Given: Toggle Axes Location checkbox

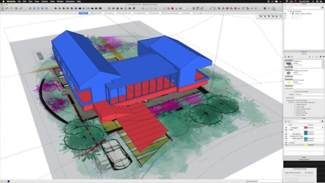Looking at the screenshot, I should pyautogui.click(x=295, y=115).
